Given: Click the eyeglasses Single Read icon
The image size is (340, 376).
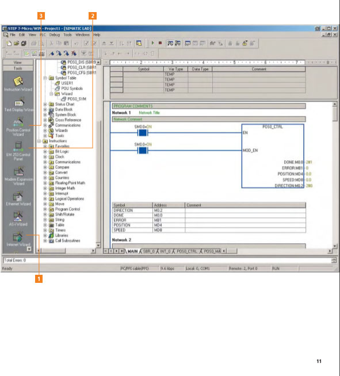Looking at the screenshot, I should 212,43.
